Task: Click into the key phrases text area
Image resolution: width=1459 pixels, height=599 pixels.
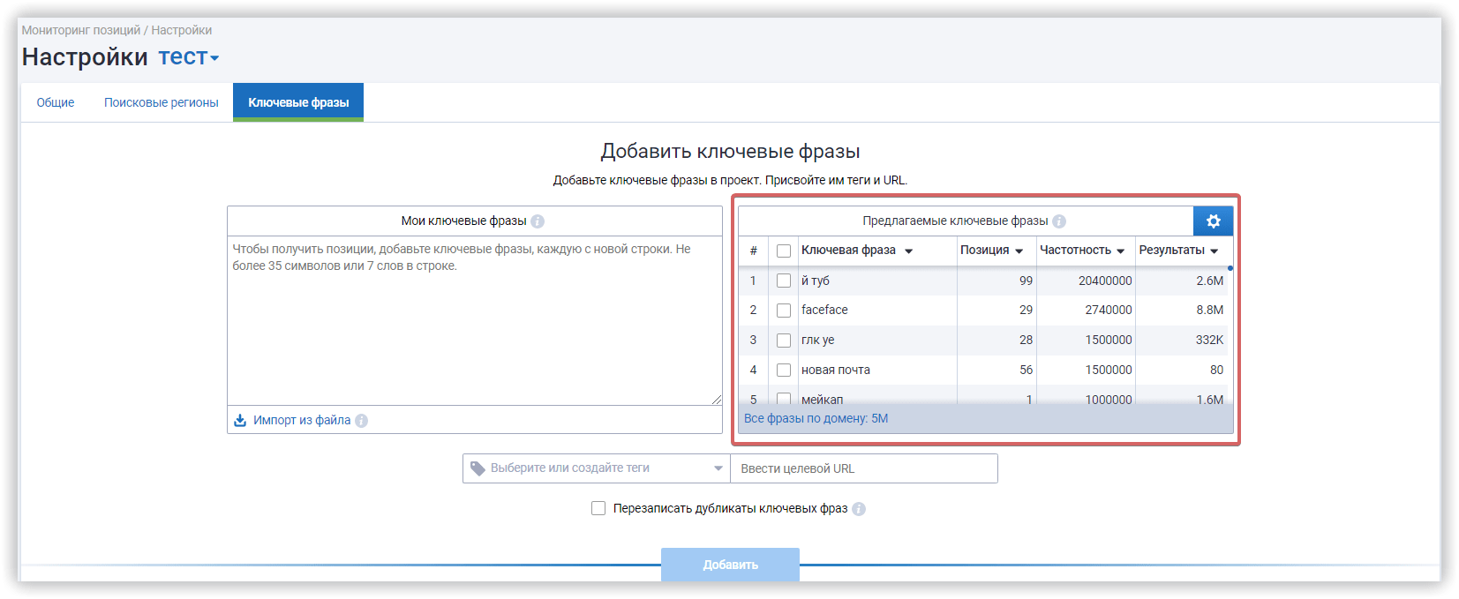Action: pos(475,321)
